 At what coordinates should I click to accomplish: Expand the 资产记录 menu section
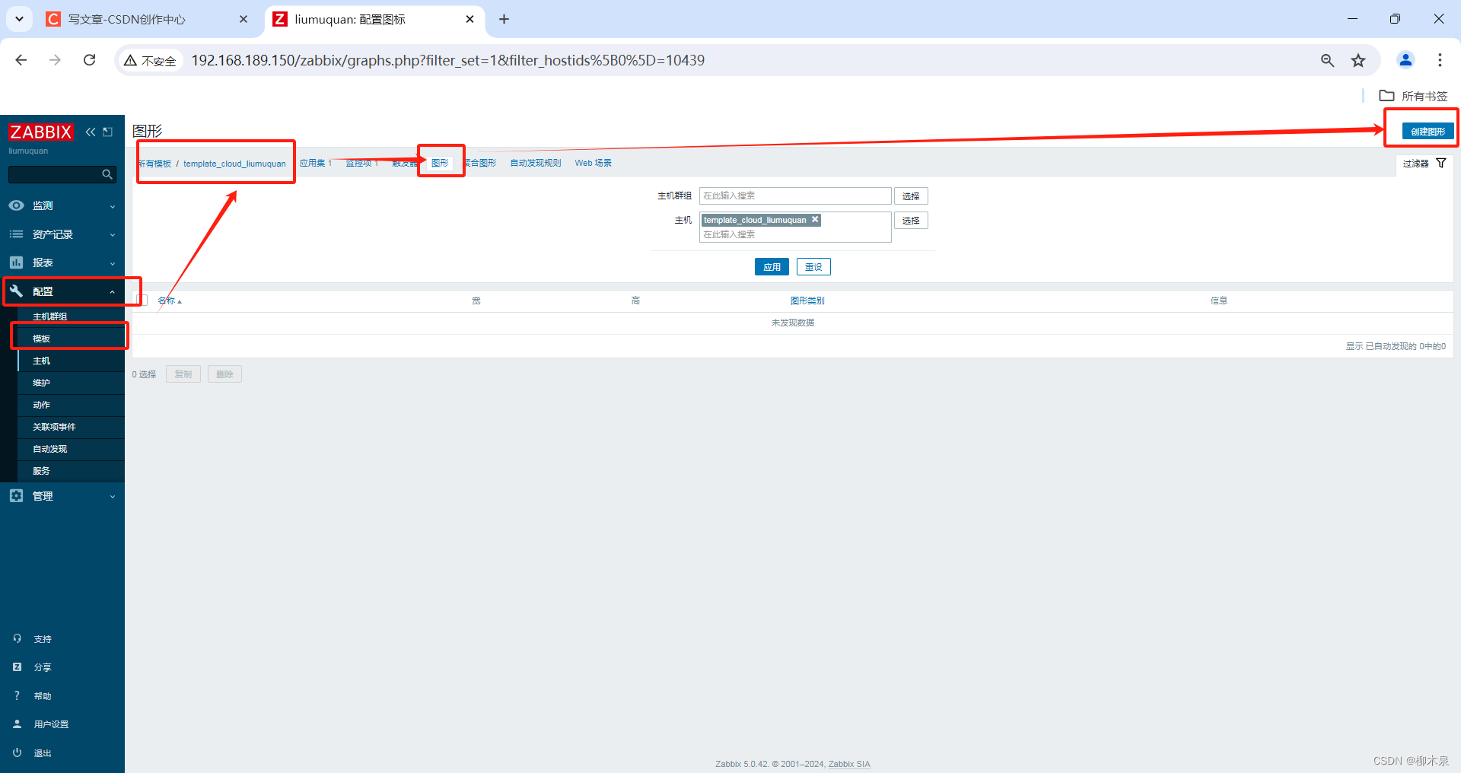tap(113, 235)
